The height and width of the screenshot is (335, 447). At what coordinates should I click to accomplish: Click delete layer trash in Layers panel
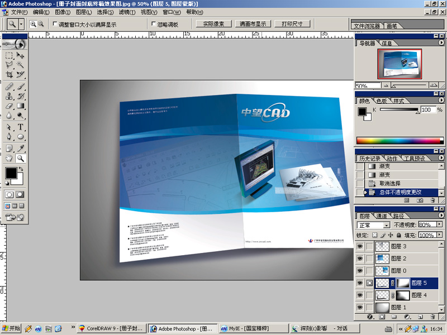tap(432, 317)
